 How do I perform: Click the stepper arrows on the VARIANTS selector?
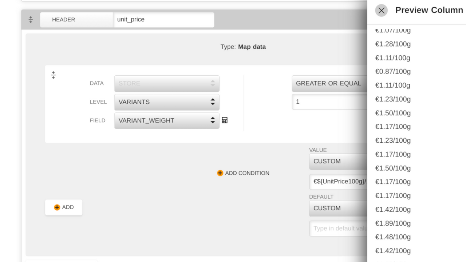click(213, 102)
